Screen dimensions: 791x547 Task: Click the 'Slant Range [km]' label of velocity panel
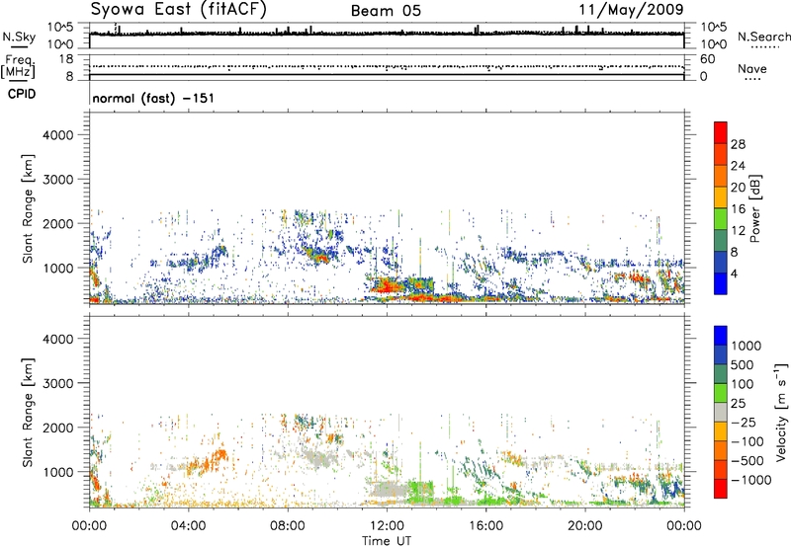pyautogui.click(x=28, y=413)
